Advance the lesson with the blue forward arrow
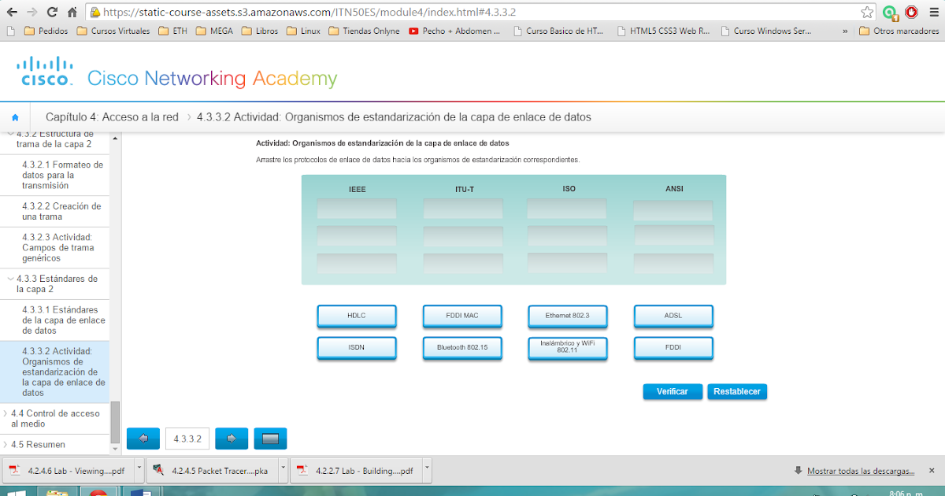The width and height of the screenshot is (945, 496). [x=231, y=439]
